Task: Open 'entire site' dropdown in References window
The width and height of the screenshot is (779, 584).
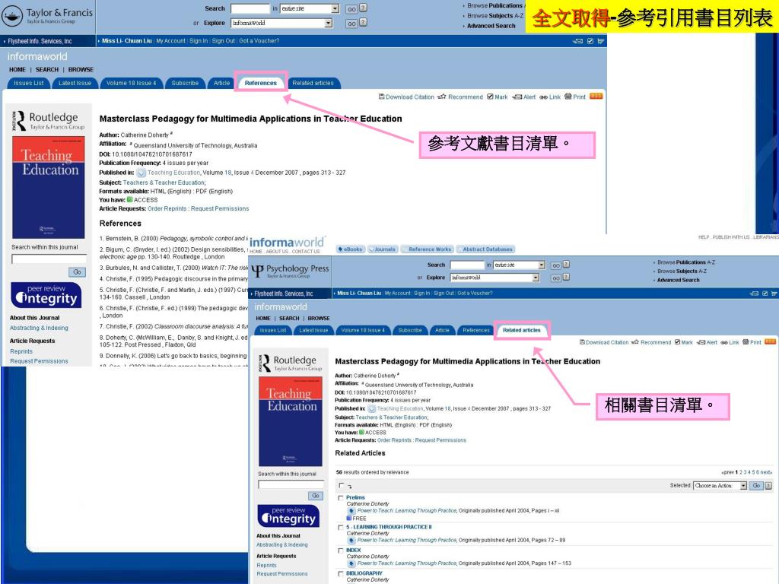Action: [x=310, y=8]
